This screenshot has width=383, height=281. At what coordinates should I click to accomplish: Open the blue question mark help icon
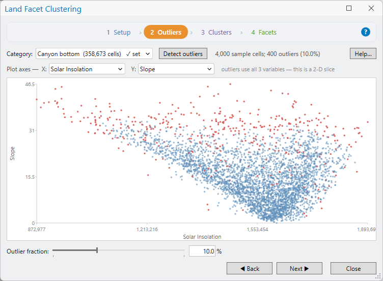tap(365, 32)
